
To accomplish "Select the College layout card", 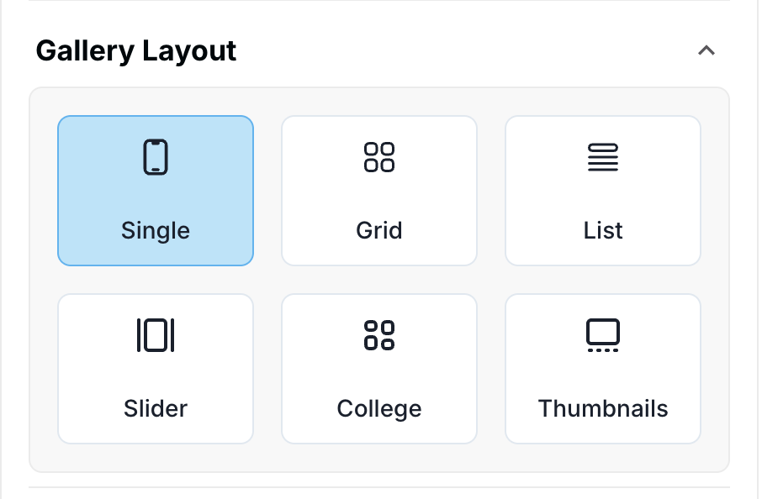I will click(x=379, y=369).
